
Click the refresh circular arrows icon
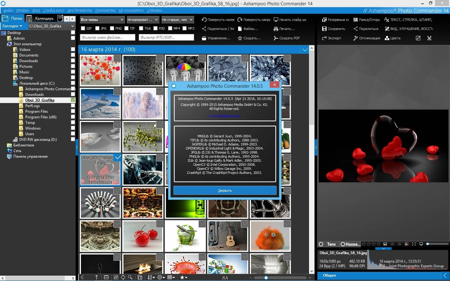[x=123, y=277]
